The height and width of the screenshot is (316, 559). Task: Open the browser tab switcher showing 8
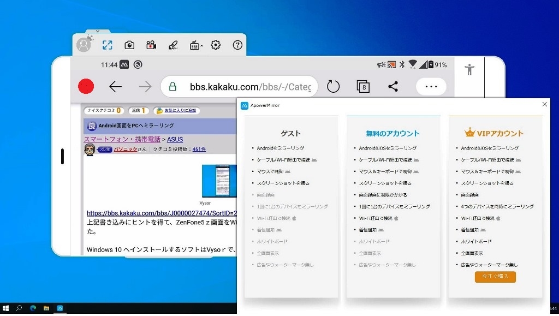[x=363, y=87]
